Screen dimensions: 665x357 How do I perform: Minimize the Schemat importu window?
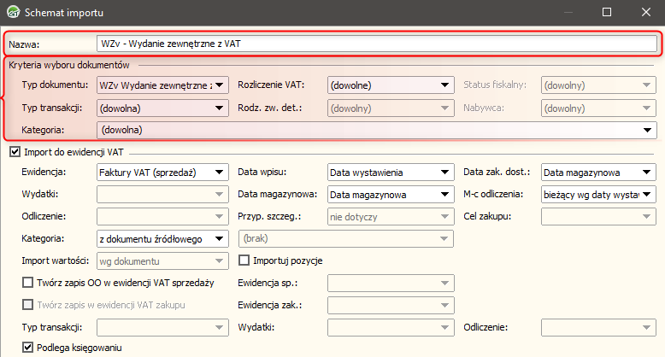[568, 12]
